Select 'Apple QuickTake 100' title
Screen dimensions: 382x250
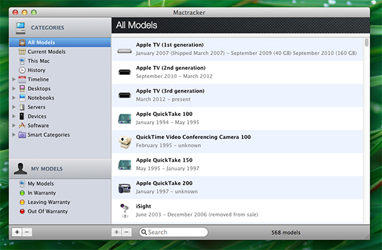pyautogui.click(x=164, y=114)
